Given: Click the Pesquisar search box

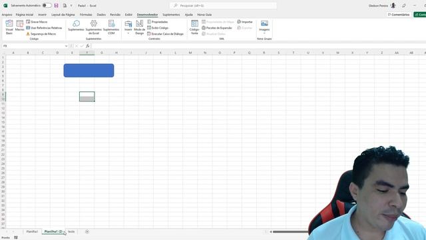Looking at the screenshot, I should click(x=223, y=5).
